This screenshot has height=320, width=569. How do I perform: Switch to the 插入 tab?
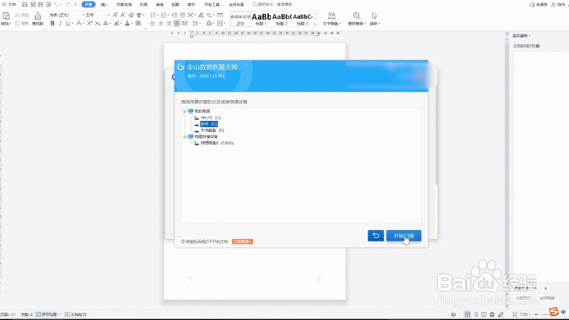pos(104,5)
